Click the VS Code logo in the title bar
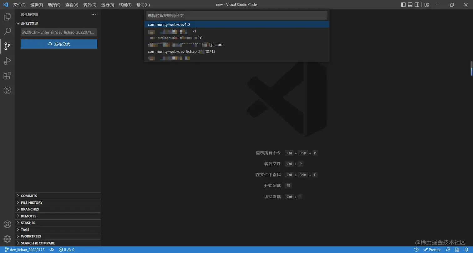The width and height of the screenshot is (473, 253). point(5,5)
